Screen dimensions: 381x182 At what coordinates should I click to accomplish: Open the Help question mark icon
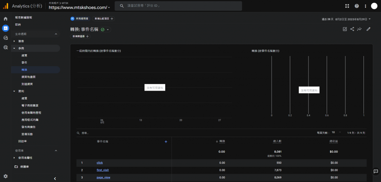[357, 6]
